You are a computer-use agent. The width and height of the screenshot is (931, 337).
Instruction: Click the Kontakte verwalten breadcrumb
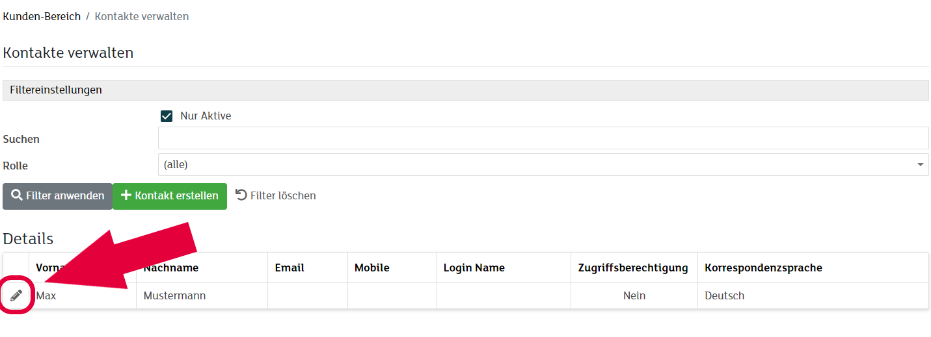click(142, 16)
